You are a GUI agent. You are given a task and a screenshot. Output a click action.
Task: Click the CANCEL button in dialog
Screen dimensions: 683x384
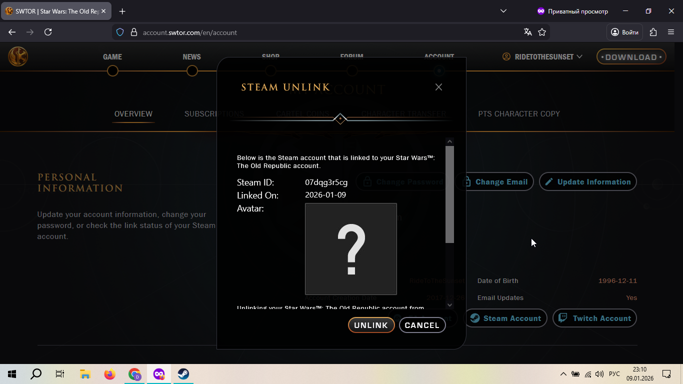pos(422,325)
